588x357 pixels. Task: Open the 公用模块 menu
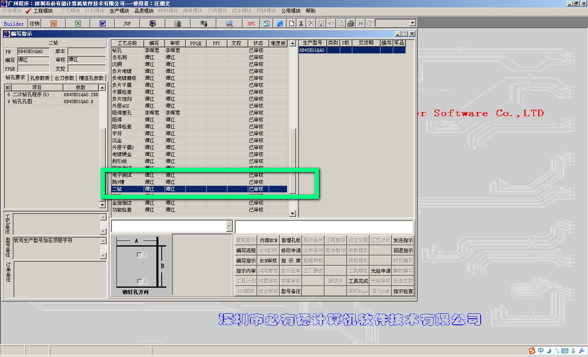tap(291, 11)
